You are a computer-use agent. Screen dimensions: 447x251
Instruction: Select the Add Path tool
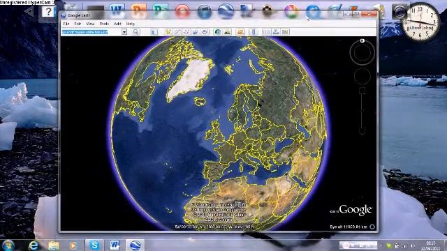[x=186, y=32]
